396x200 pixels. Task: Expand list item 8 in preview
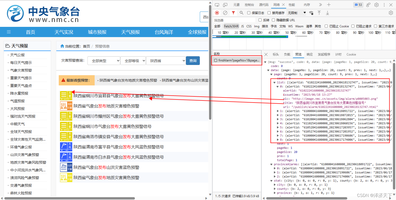[278, 140]
